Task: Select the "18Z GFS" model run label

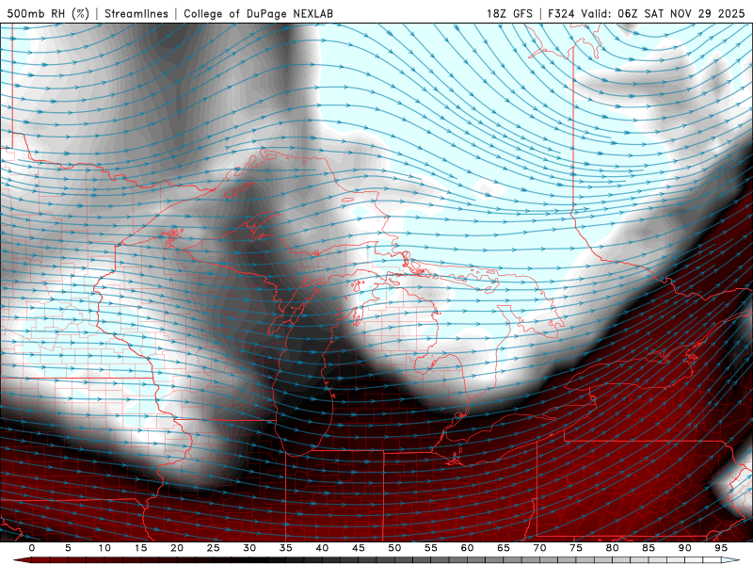Action: tap(509, 13)
